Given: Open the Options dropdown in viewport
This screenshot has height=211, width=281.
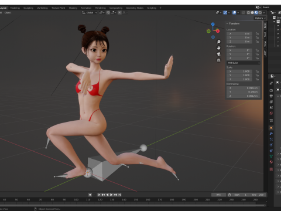Looking at the screenshot, I should [x=261, y=18].
